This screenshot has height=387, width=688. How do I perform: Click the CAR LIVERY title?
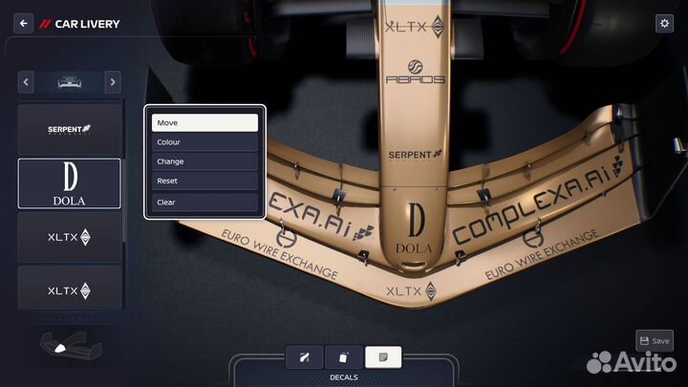click(x=87, y=24)
